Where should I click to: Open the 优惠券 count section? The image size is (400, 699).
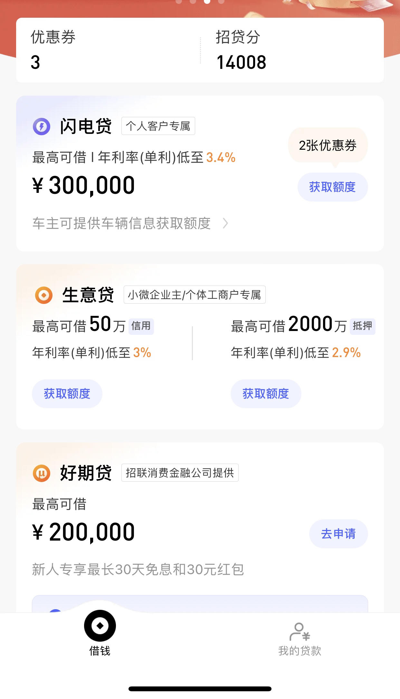[53, 50]
